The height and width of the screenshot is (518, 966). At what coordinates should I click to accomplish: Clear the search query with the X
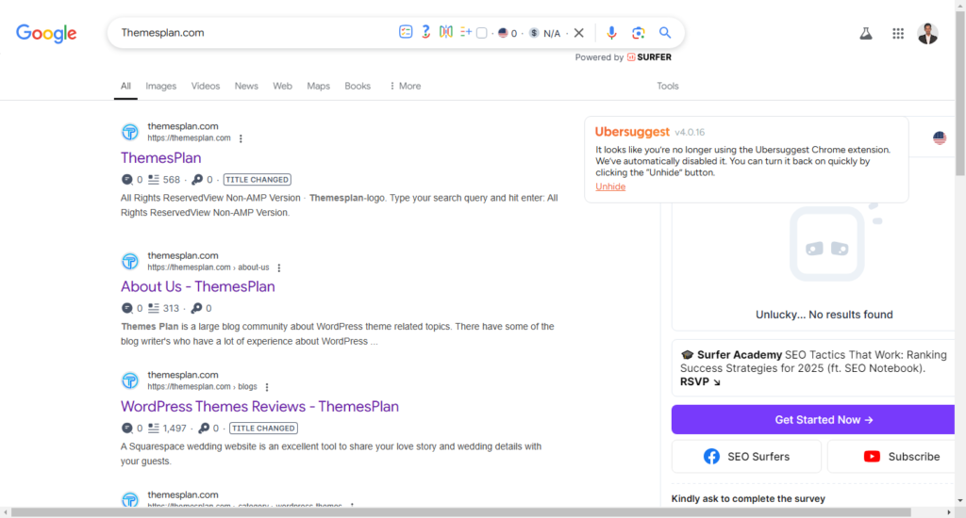(x=579, y=33)
